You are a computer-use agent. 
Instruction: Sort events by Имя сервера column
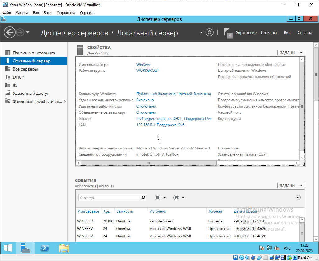click(x=89, y=211)
